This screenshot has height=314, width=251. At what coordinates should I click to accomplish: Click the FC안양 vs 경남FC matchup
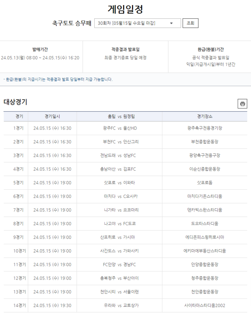click(x=119, y=265)
